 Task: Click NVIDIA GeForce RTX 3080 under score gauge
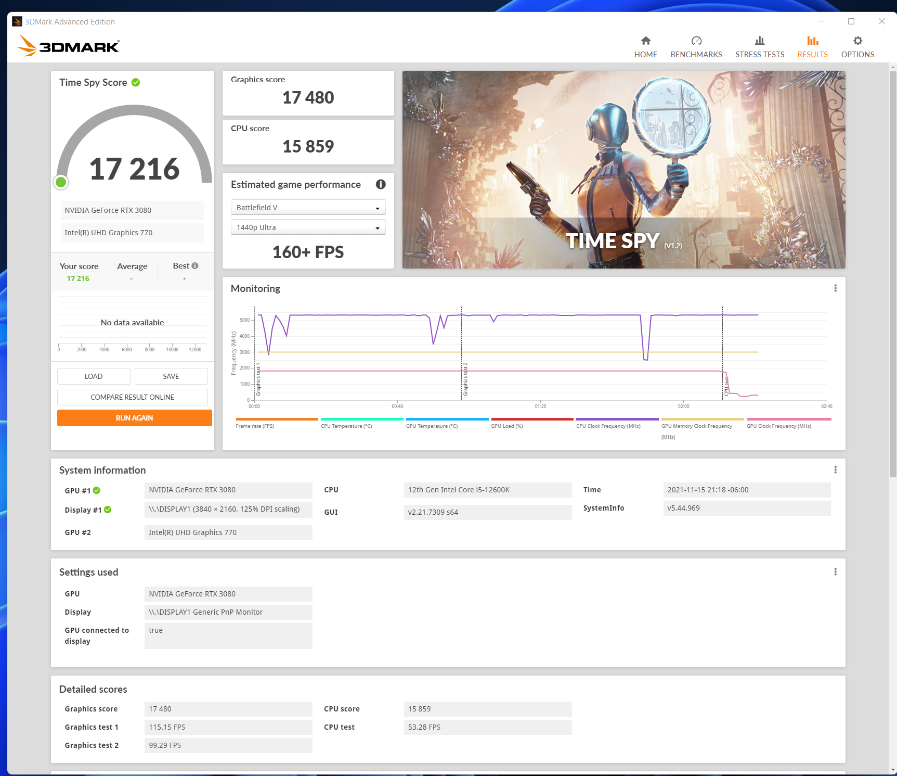133,210
